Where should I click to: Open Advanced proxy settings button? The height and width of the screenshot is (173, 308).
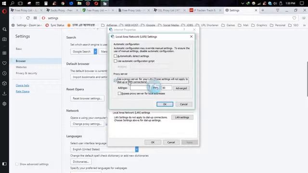(181, 88)
